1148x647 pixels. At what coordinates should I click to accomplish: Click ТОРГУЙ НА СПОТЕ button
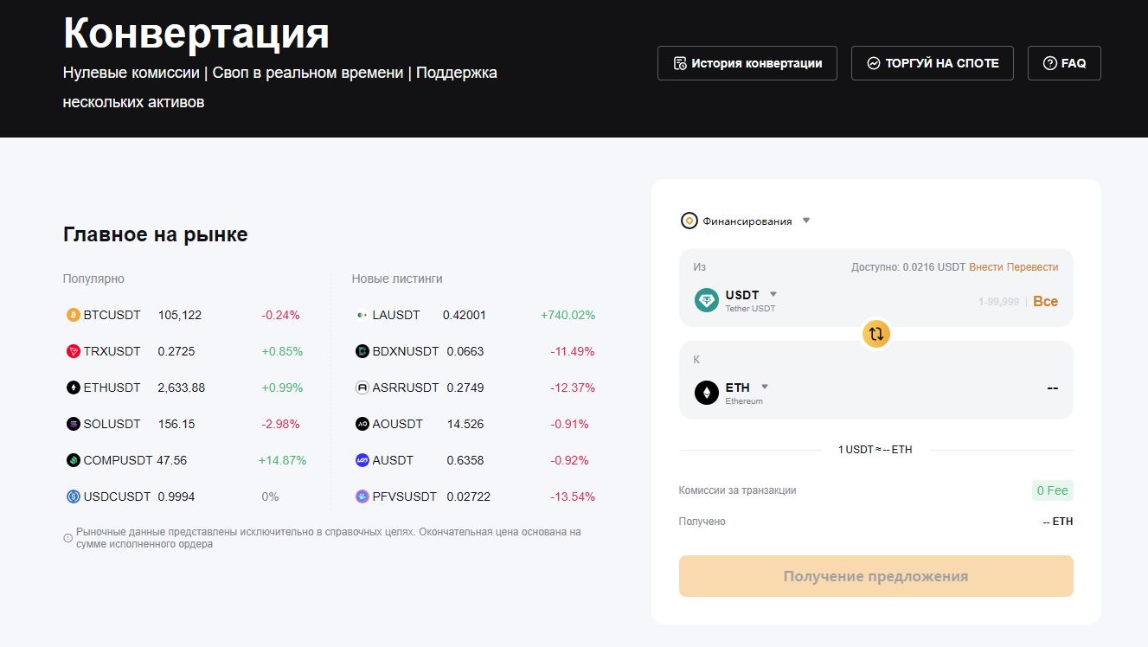tap(933, 63)
